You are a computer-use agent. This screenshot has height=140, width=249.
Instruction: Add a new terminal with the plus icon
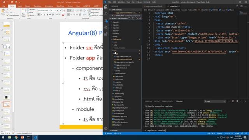(x=229, y=101)
